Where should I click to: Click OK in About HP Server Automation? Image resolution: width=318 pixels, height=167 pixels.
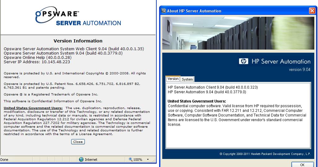coord(302,165)
